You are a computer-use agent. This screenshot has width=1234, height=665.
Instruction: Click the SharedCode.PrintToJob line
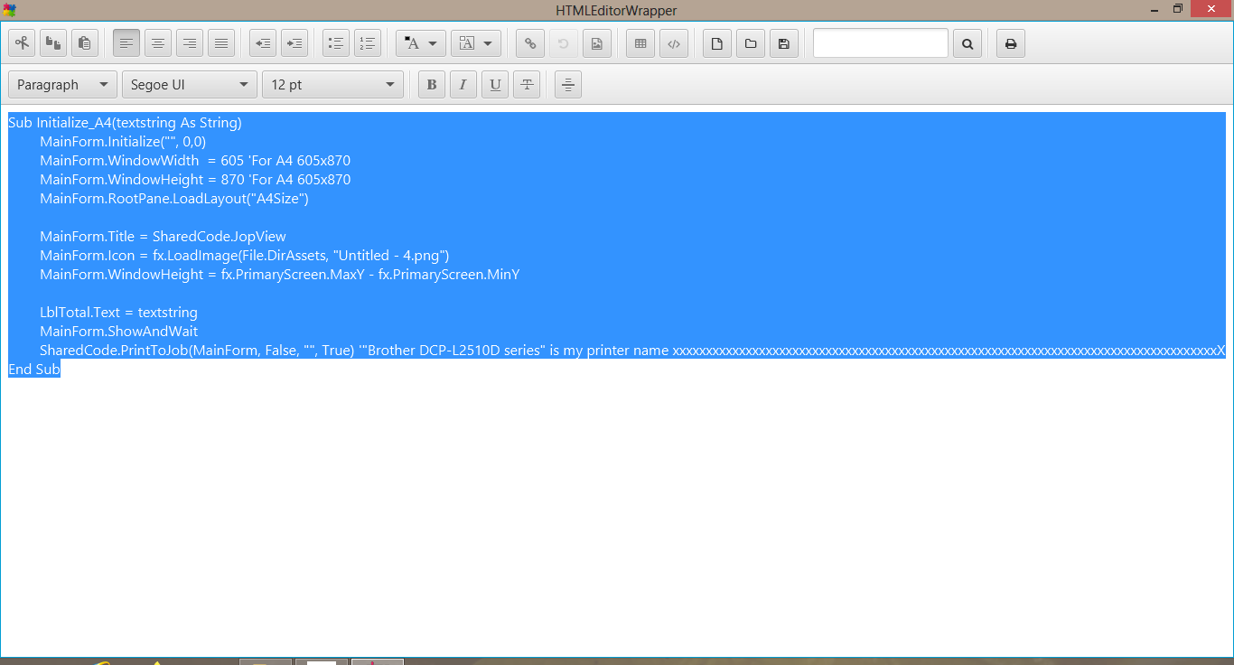pyautogui.click(x=632, y=351)
